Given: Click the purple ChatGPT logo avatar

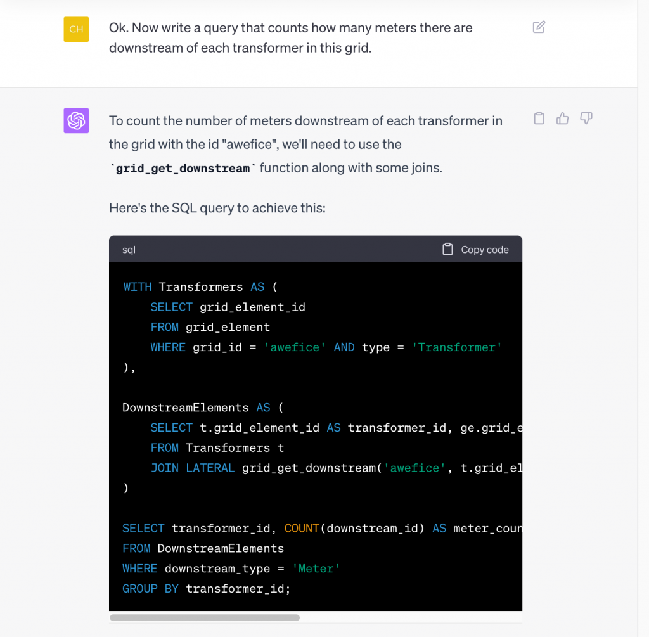Looking at the screenshot, I should (x=76, y=120).
